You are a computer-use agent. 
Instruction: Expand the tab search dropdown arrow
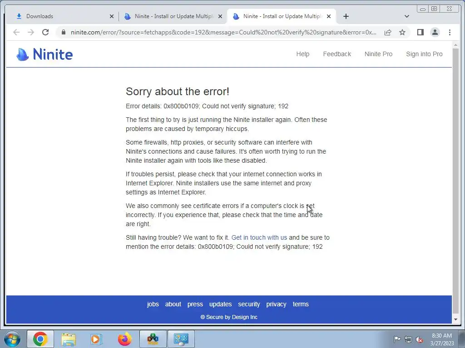(406, 16)
